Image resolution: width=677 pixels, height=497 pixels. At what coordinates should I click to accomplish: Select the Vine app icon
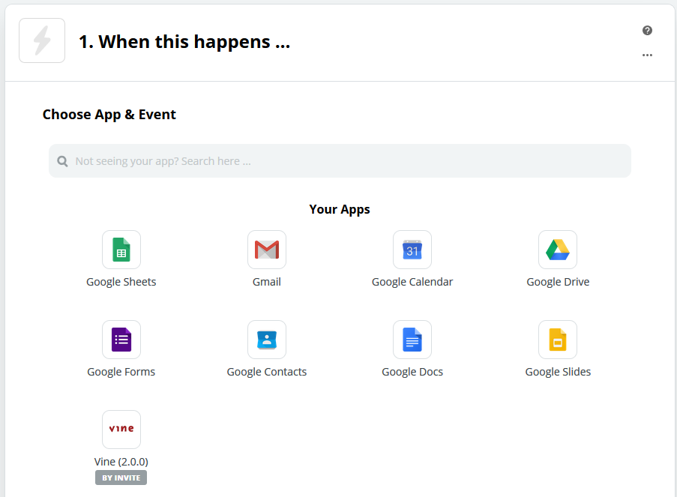[121, 430]
